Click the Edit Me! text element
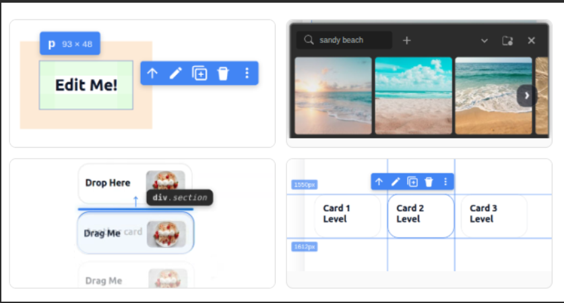Screen dimensions: 564x303 [86, 85]
